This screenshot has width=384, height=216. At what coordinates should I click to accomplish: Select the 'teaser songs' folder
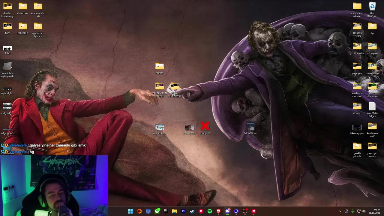pos(372,68)
